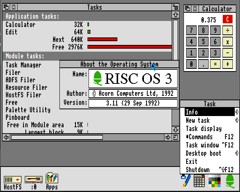Viewport: 240px width, 192px height.
Task: Select Desktop boot menu entry
Action: click(210, 153)
